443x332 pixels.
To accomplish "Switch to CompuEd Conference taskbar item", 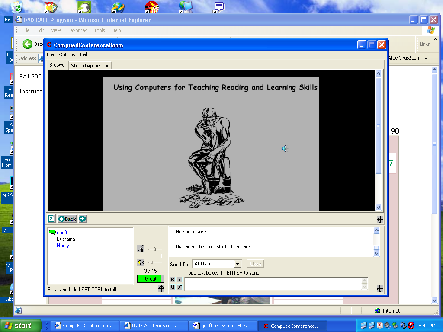I will point(84,326).
